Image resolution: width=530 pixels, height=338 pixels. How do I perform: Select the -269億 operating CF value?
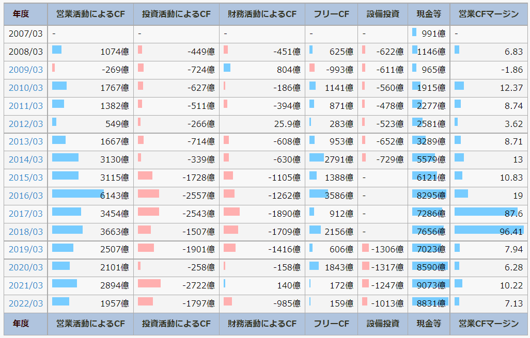[x=115, y=70]
